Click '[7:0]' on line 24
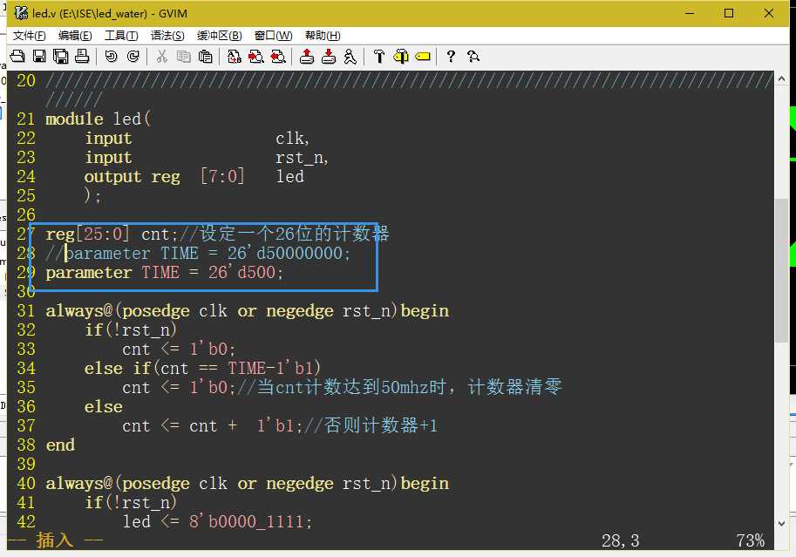The image size is (796, 557). [x=222, y=176]
